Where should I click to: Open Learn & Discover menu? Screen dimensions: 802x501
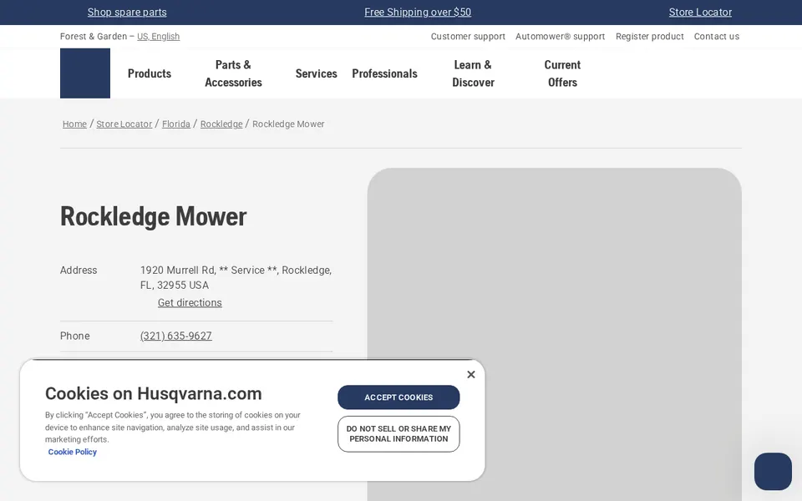tap(473, 73)
